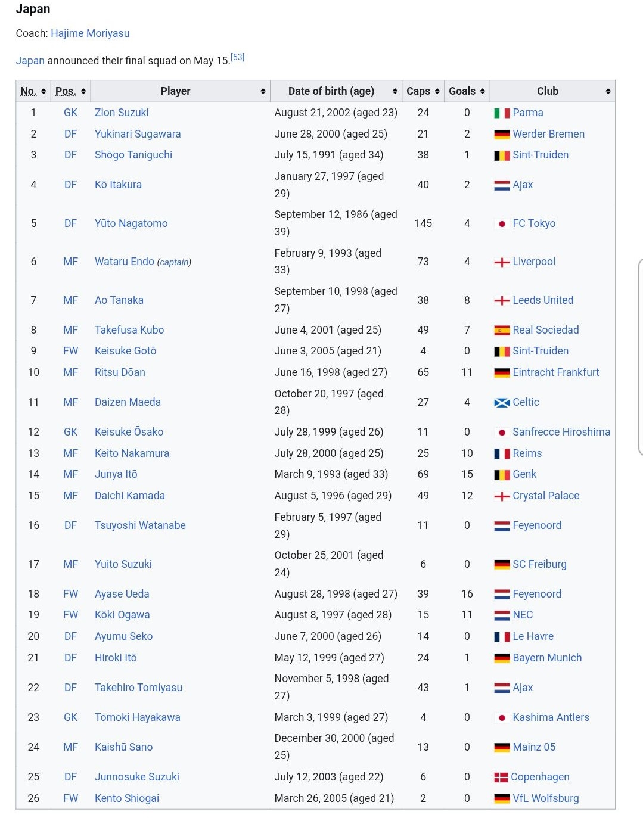Sort the Goals column
643x818 pixels.
coord(482,91)
